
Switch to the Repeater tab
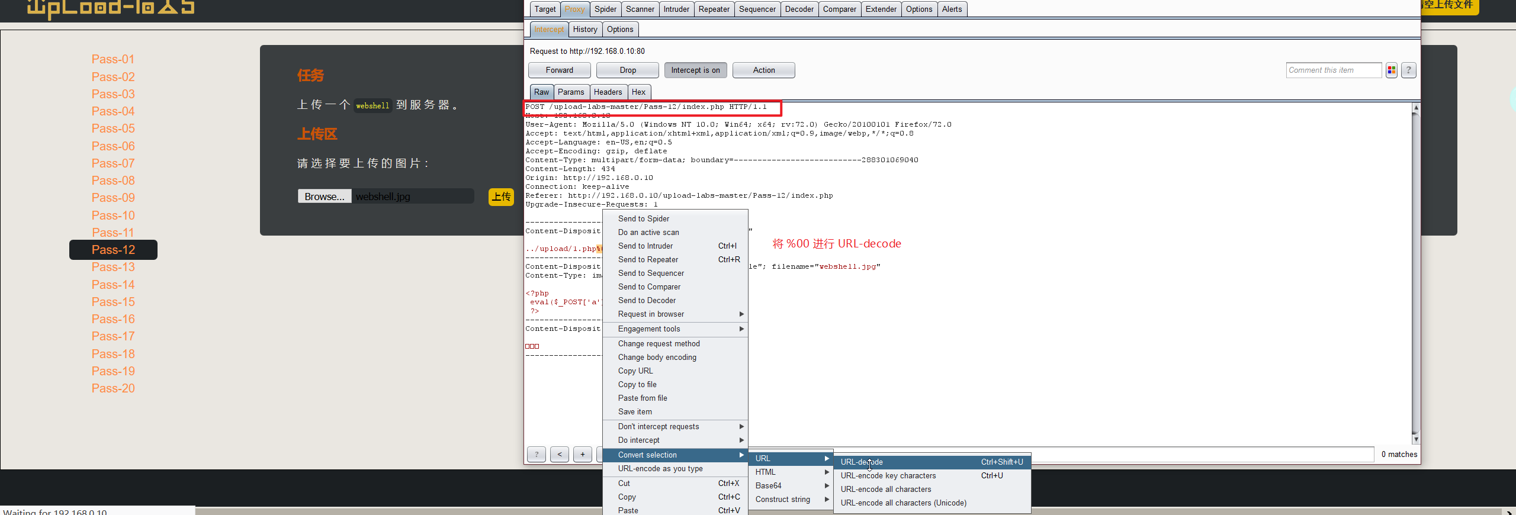[x=714, y=9]
